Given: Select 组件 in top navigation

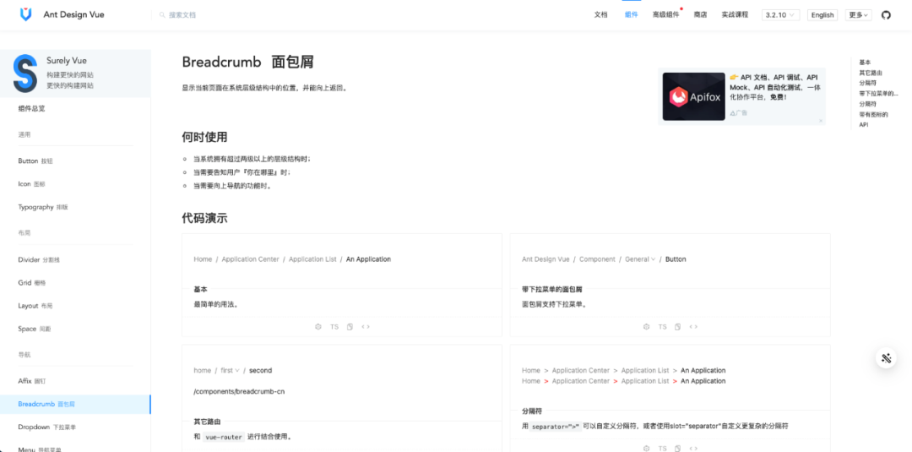Looking at the screenshot, I should 631,15.
